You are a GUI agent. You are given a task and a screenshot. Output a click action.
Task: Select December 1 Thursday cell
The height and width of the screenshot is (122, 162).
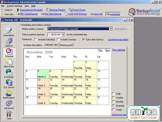79,65
